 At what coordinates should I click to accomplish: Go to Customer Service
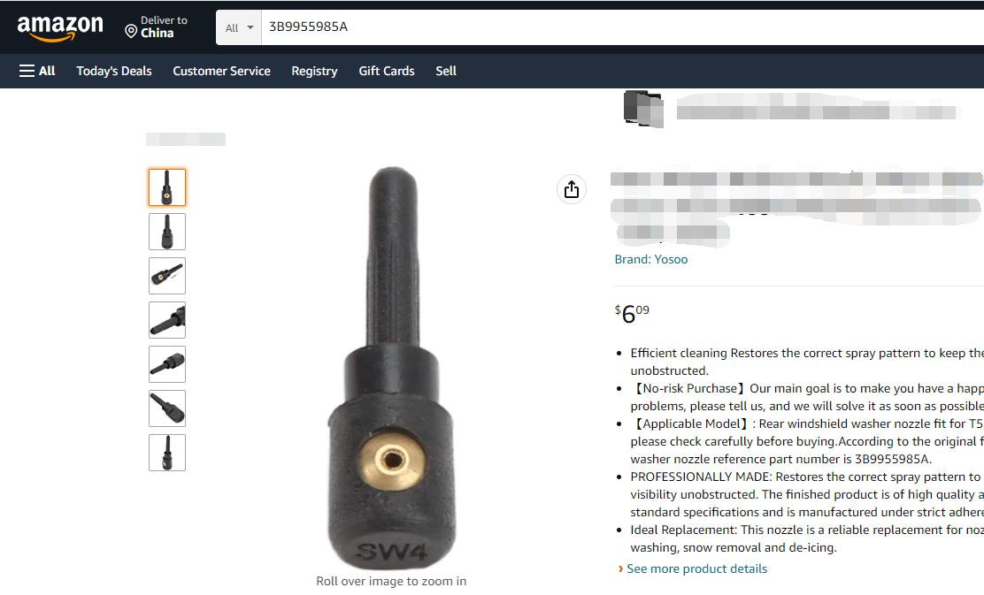tap(221, 71)
